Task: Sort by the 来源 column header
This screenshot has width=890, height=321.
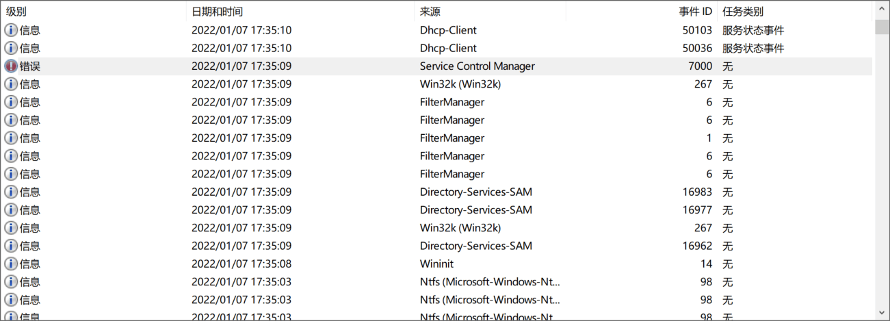Action: (x=490, y=12)
